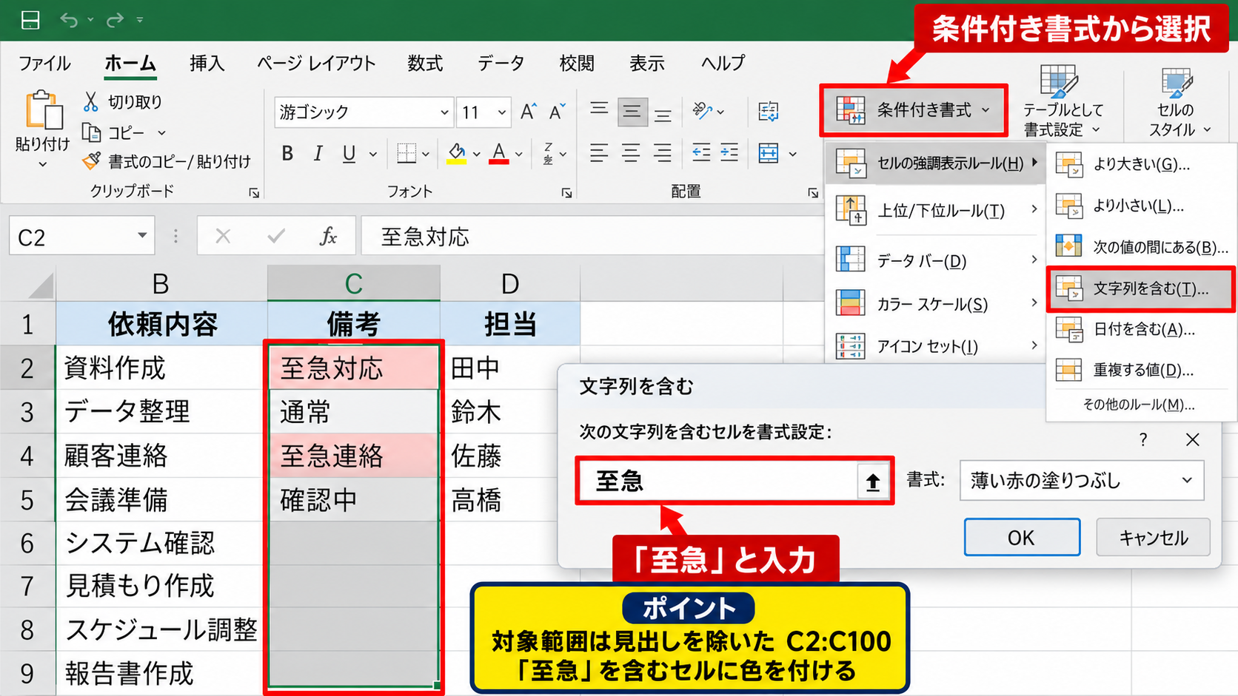Image resolution: width=1238 pixels, height=696 pixels.
Task: Click the increase indent icon
Action: pos(729,153)
